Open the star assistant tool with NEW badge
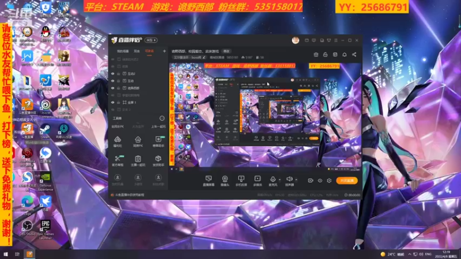This screenshot has height=259, width=461. pyautogui.click(x=158, y=139)
